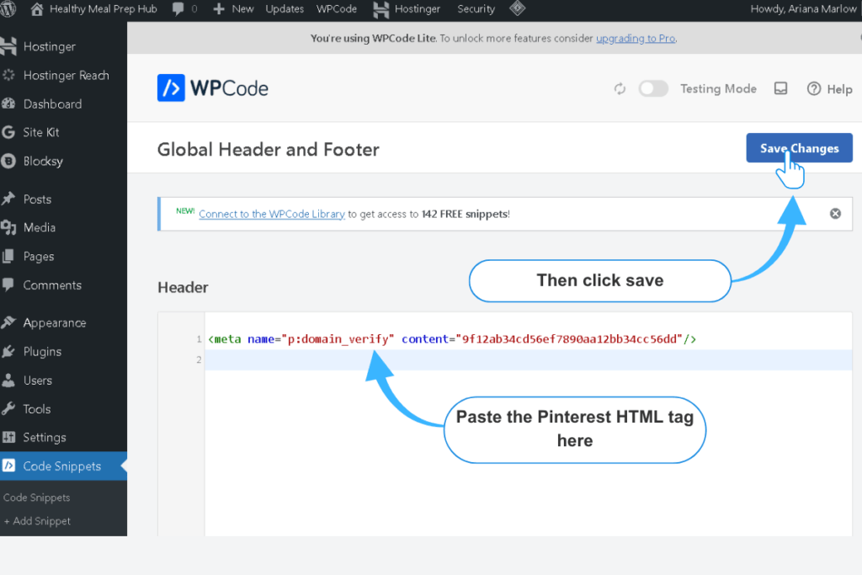Click the Blocksy icon in the sidebar

pos(9,161)
